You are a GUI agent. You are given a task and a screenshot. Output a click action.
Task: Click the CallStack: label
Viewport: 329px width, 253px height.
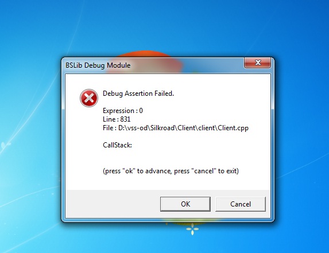117,145
